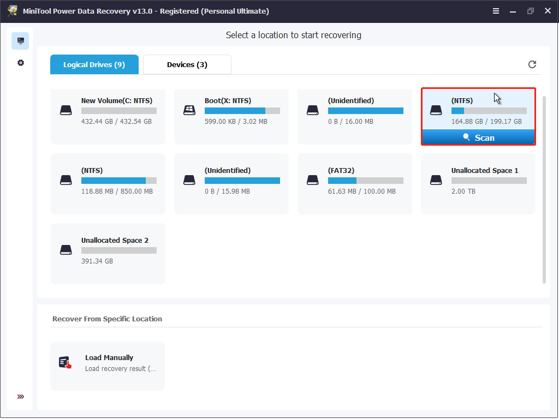Viewport: 559px width, 419px height.
Task: Click usage bar of FAT32 partition
Action: (x=365, y=181)
